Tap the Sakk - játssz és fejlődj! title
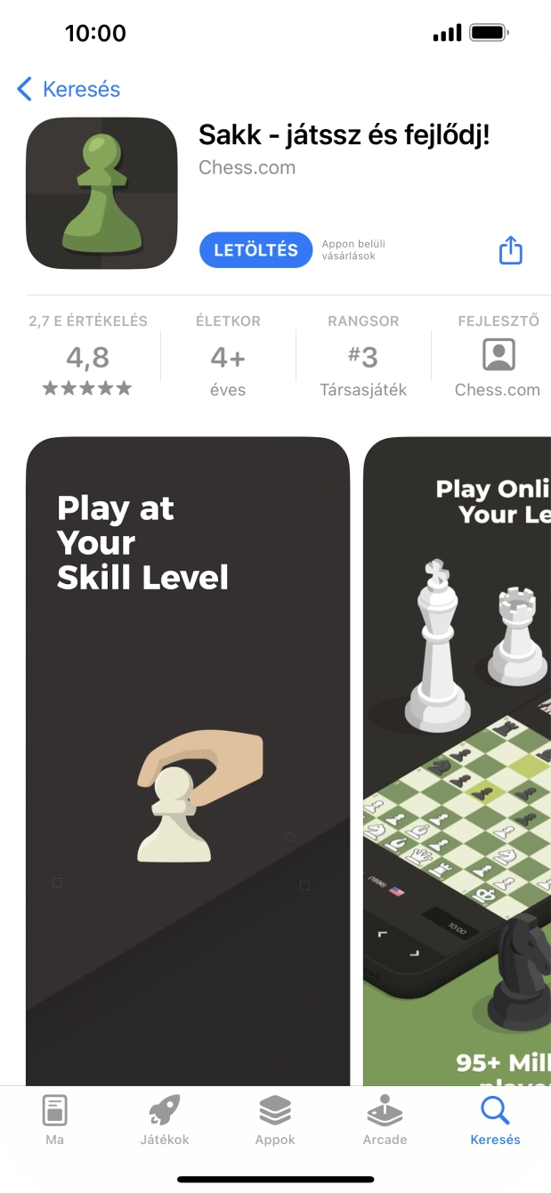 344,135
